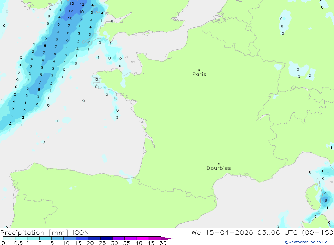Select the Paris location dot marker
Image resolution: width=334 pixels, height=245 pixels.
[199, 70]
